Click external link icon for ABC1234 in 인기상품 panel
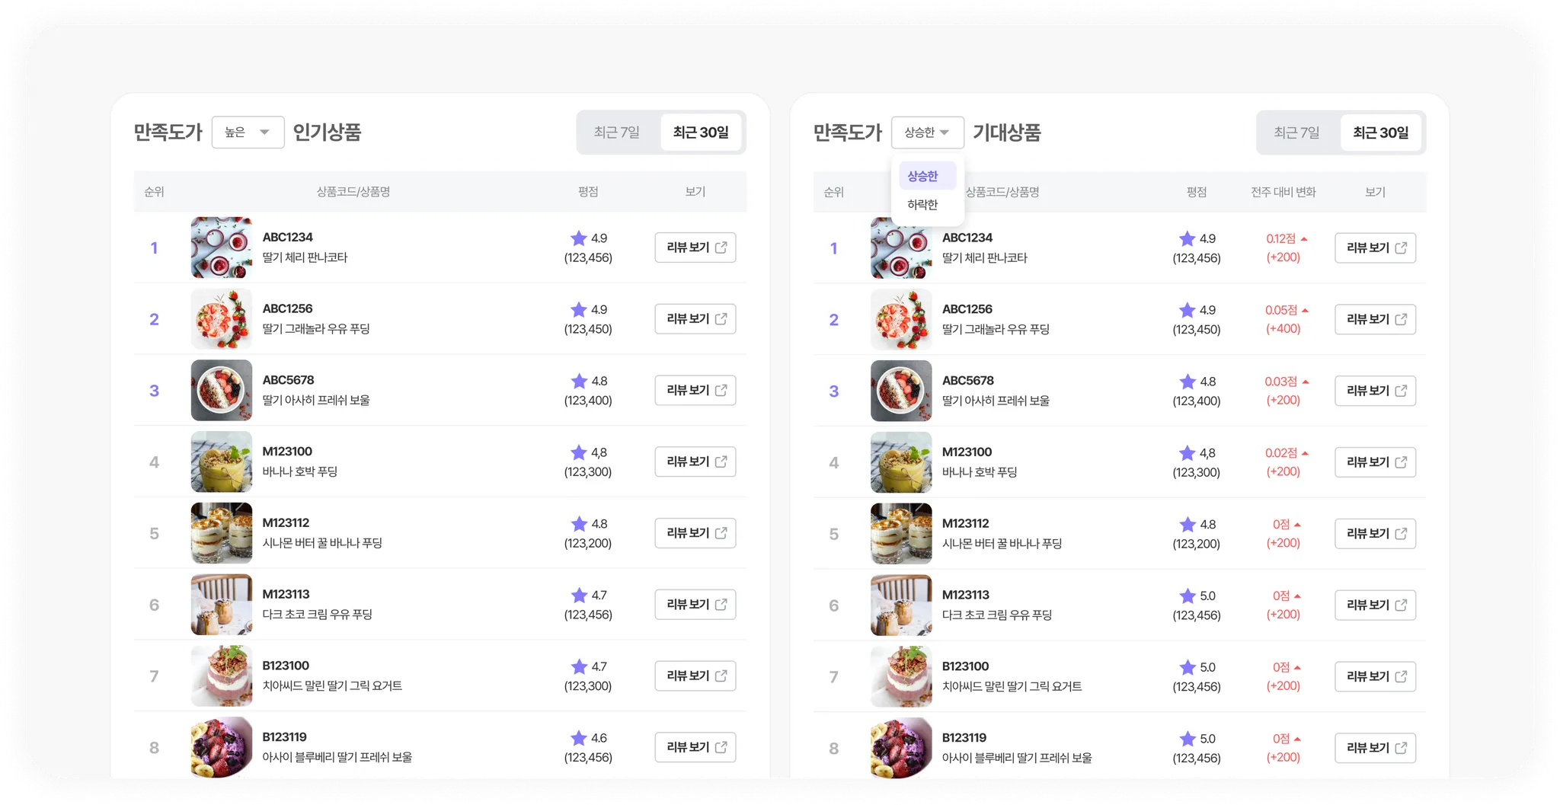The height and width of the screenshot is (805, 1560). point(721,248)
